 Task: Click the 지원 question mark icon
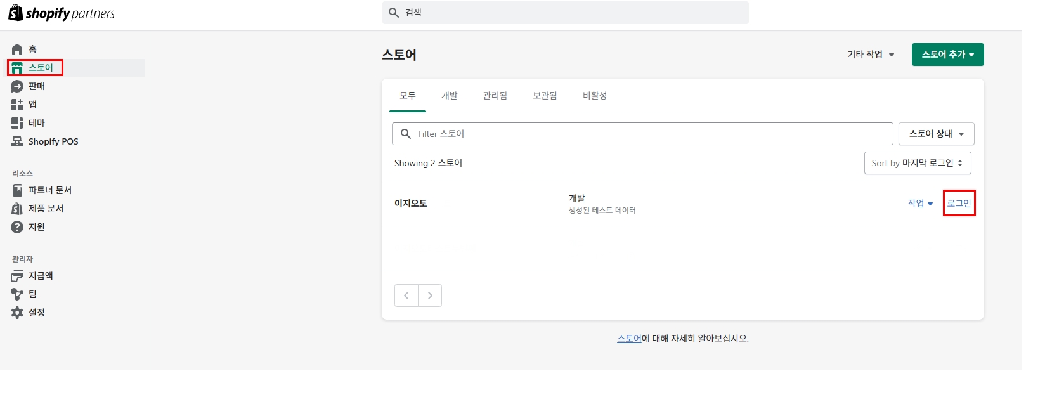point(17,227)
